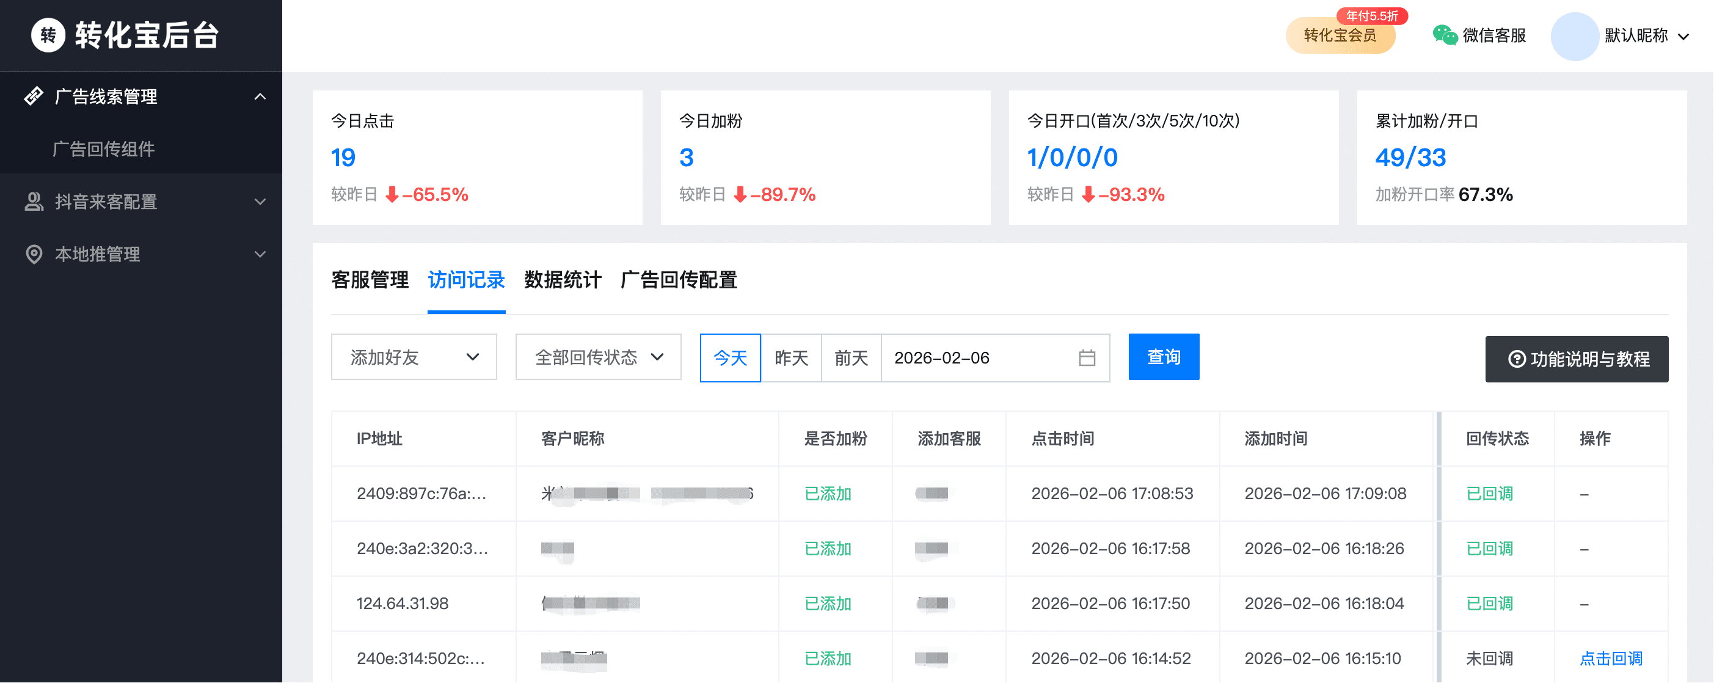This screenshot has height=683, width=1714.
Task: Open the 全部回传状态 dropdown
Action: pyautogui.click(x=597, y=357)
